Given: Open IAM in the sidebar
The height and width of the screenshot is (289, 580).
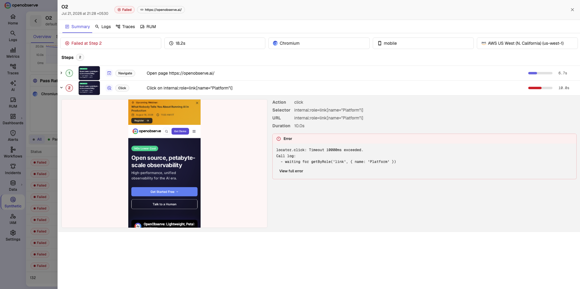Looking at the screenshot, I should [x=13, y=219].
